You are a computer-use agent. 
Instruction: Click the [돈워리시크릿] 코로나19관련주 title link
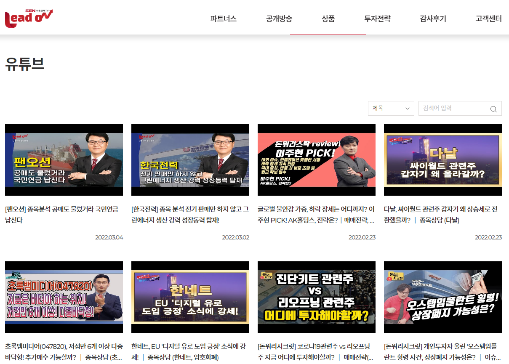tap(315, 352)
